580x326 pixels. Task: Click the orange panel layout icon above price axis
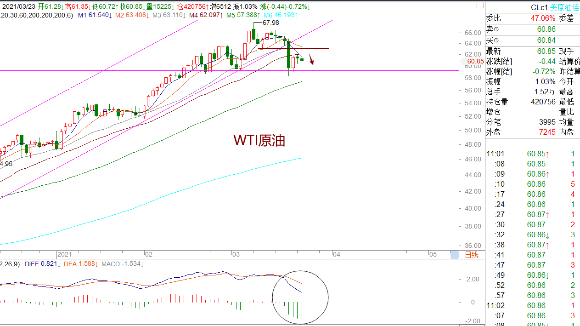(480, 6)
